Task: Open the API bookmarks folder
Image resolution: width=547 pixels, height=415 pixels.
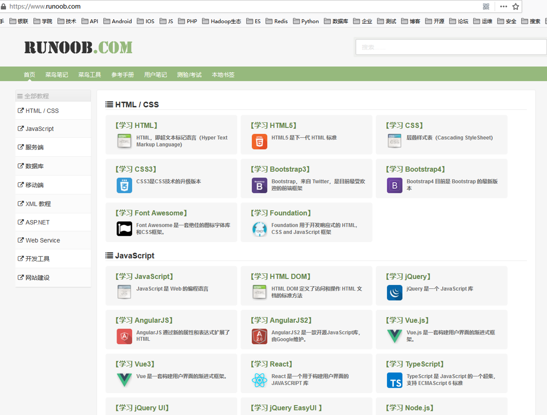Action: [90, 21]
